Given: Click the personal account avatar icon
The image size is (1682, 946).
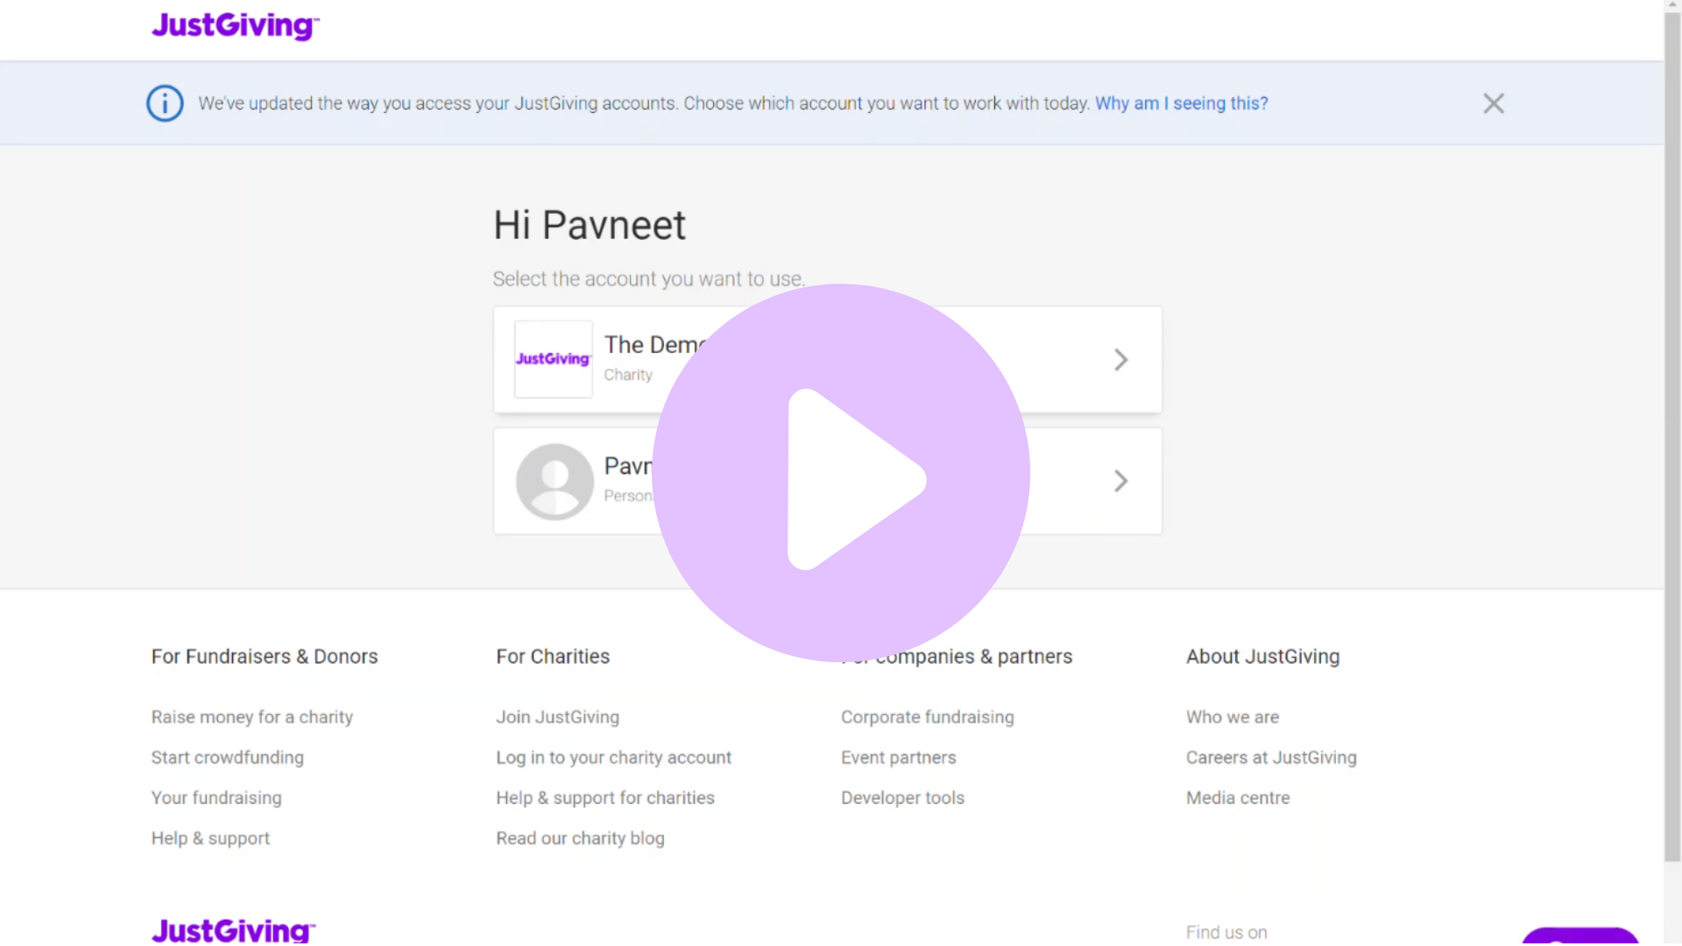Looking at the screenshot, I should [555, 481].
